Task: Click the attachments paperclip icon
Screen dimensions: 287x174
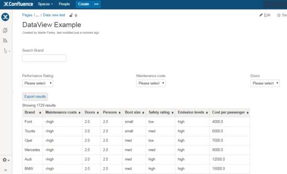Action: [76, 15]
